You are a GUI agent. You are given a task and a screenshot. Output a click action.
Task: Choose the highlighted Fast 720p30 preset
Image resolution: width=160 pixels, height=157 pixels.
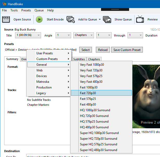click(x=101, y=93)
